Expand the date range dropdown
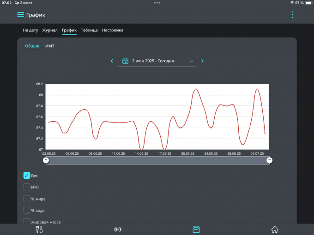The width and height of the screenshot is (314, 235). [x=191, y=61]
